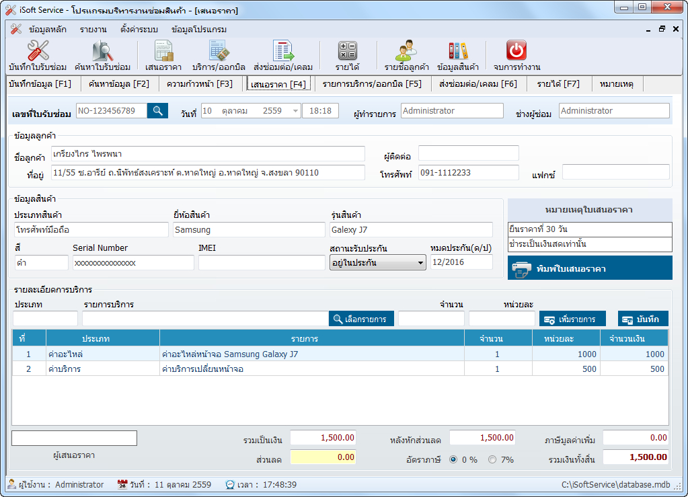The height and width of the screenshot is (497, 688).
Task: Click the จำนวน quantity entry field
Action: (x=431, y=319)
